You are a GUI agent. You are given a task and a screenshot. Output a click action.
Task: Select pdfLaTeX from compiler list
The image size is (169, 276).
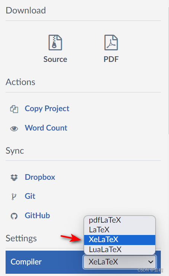point(119,220)
